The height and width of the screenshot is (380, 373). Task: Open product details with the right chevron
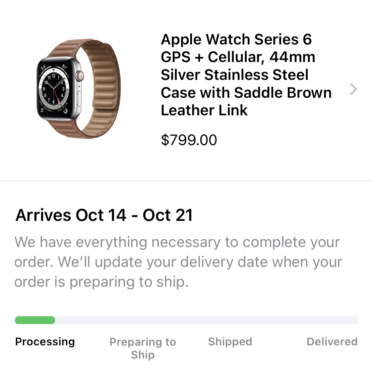[x=353, y=89]
